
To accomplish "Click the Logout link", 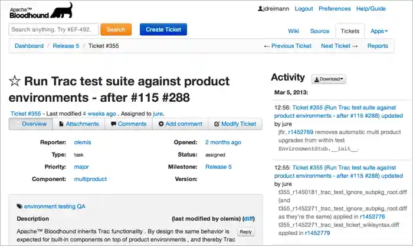I will (304, 9).
